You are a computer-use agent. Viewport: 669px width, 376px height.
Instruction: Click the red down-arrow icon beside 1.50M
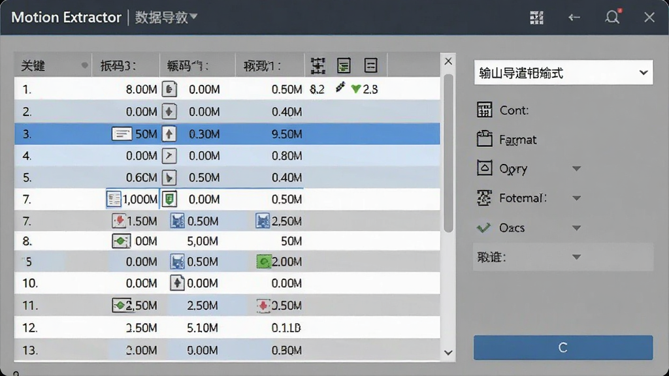[119, 221]
